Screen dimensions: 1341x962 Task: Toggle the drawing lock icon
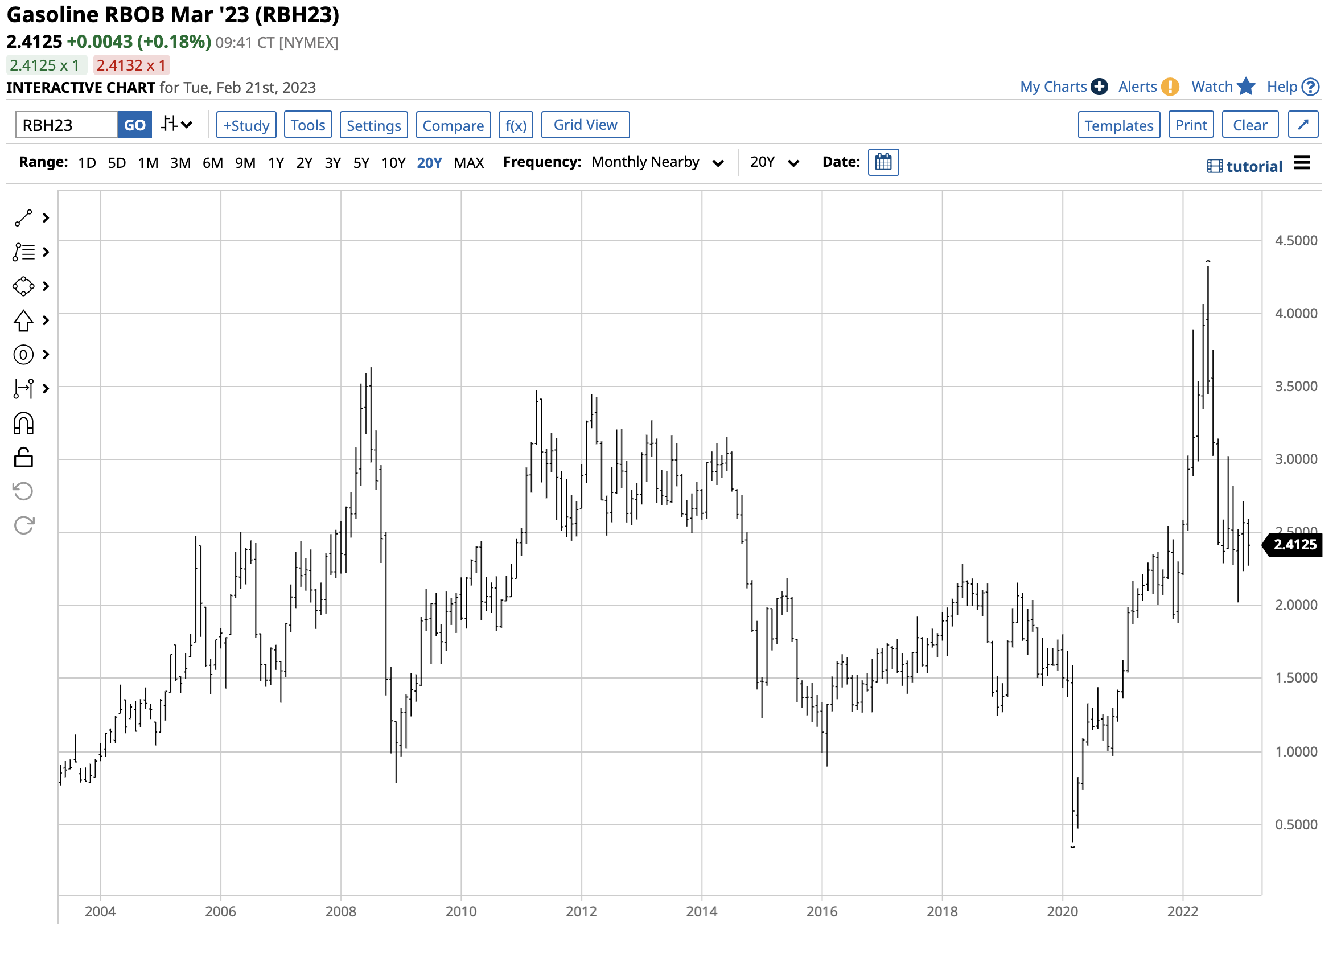tap(24, 458)
